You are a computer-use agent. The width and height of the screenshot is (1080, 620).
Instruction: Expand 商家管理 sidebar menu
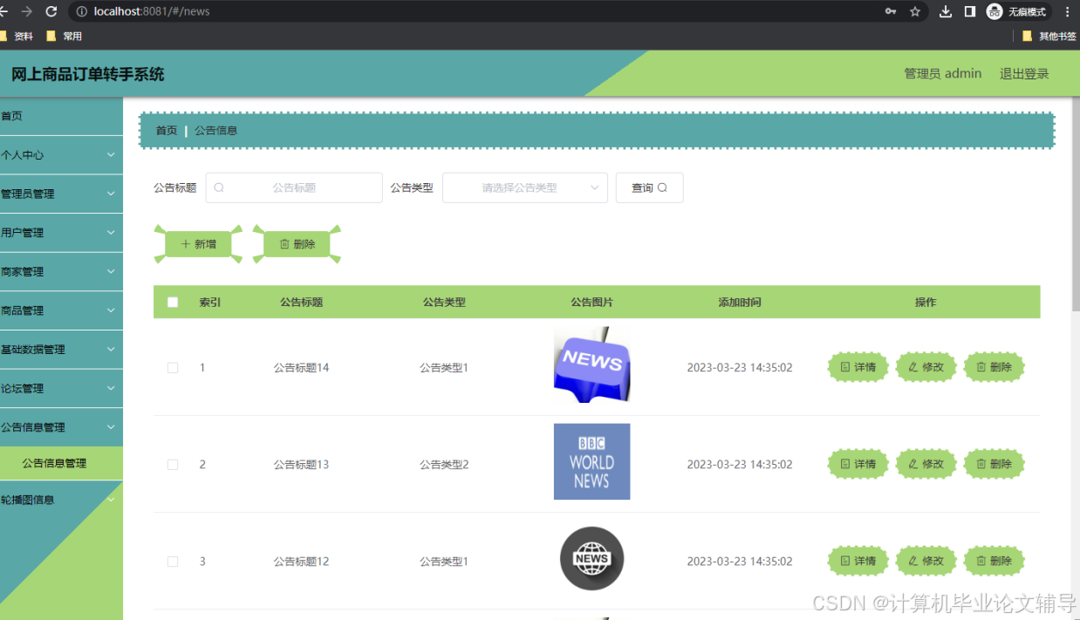[x=61, y=271]
